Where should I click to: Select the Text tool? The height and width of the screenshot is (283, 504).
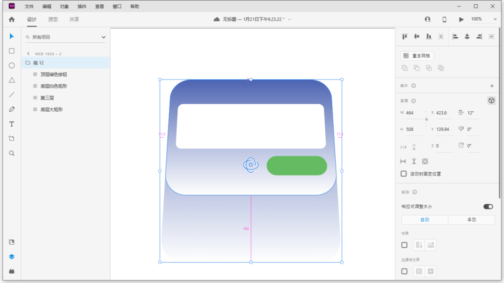pyautogui.click(x=12, y=124)
